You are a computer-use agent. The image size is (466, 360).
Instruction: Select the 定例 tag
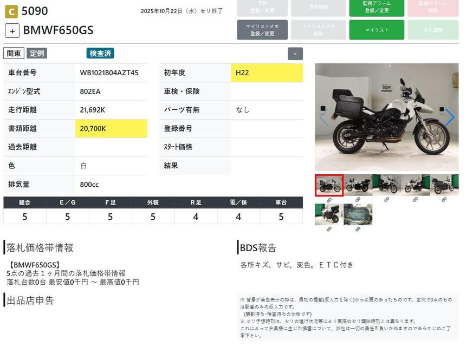tap(37, 53)
